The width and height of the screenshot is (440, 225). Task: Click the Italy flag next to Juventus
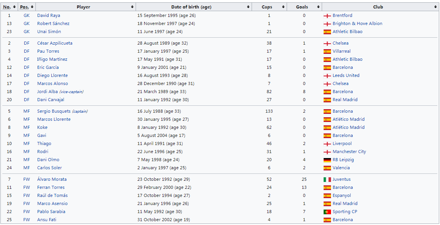click(327, 180)
